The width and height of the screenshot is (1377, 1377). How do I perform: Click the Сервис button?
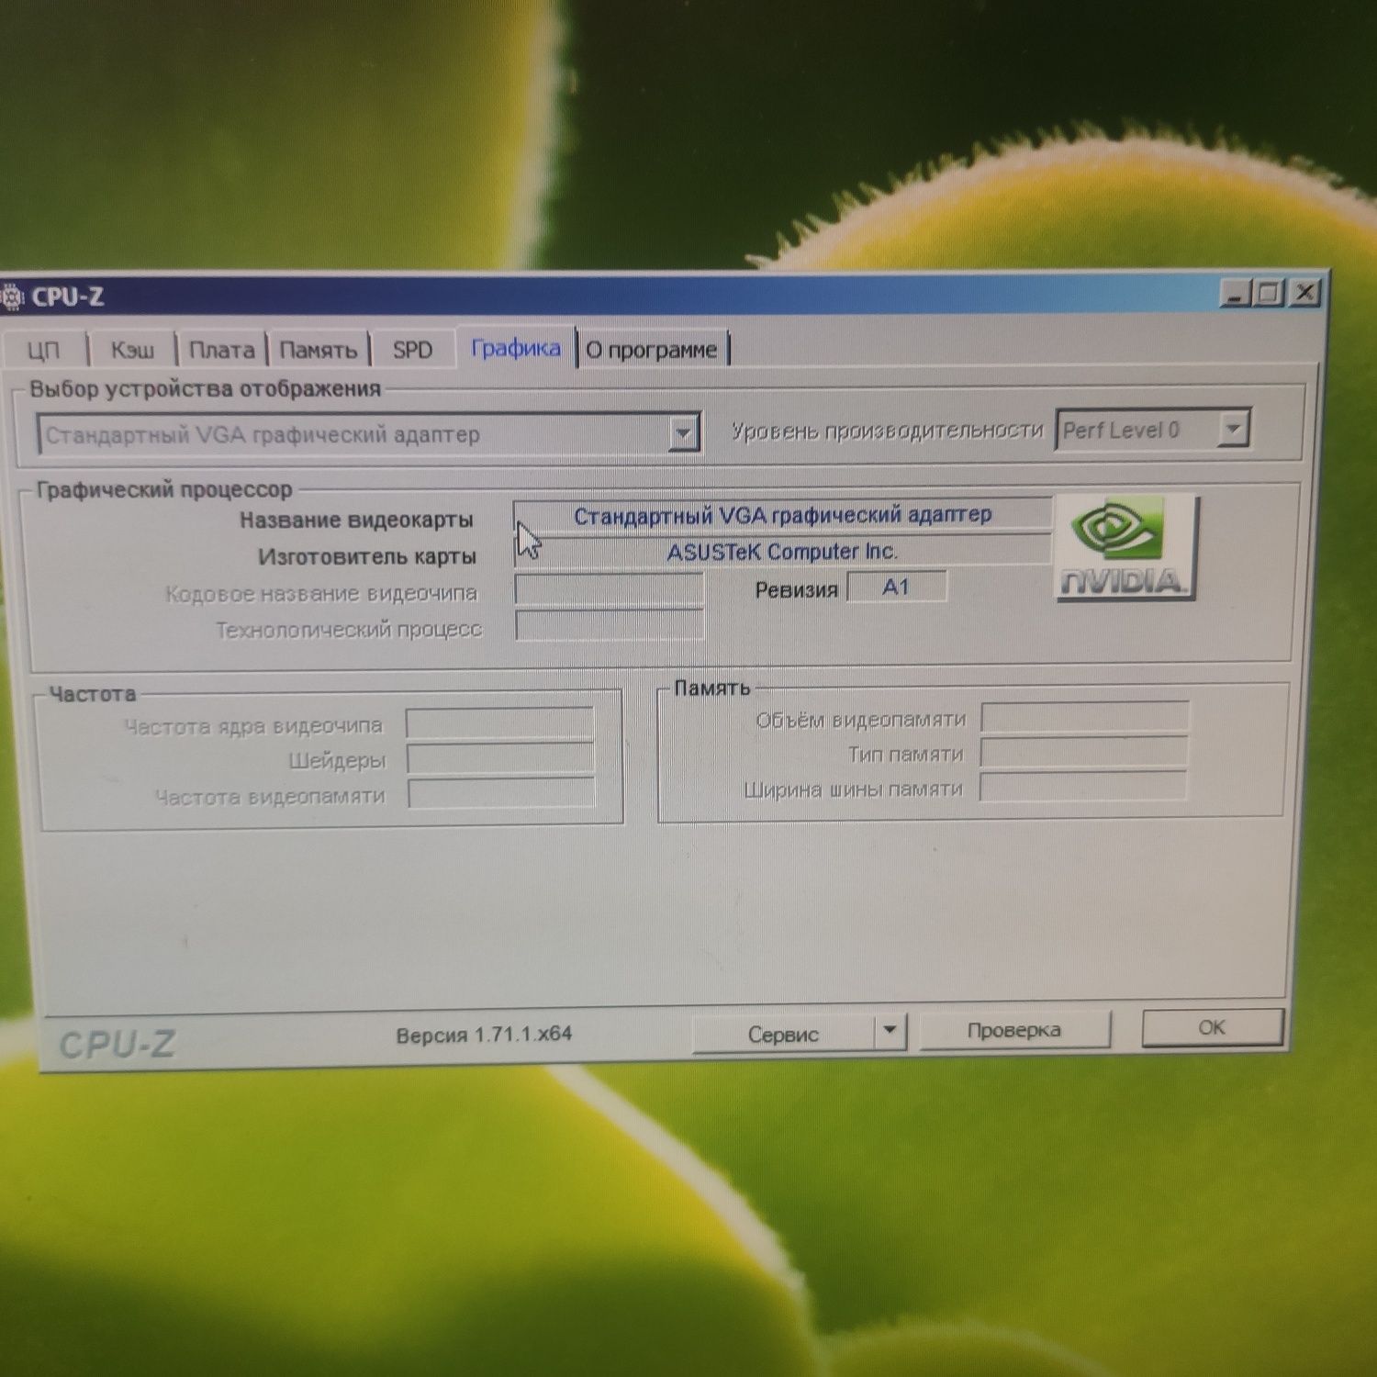(783, 1034)
